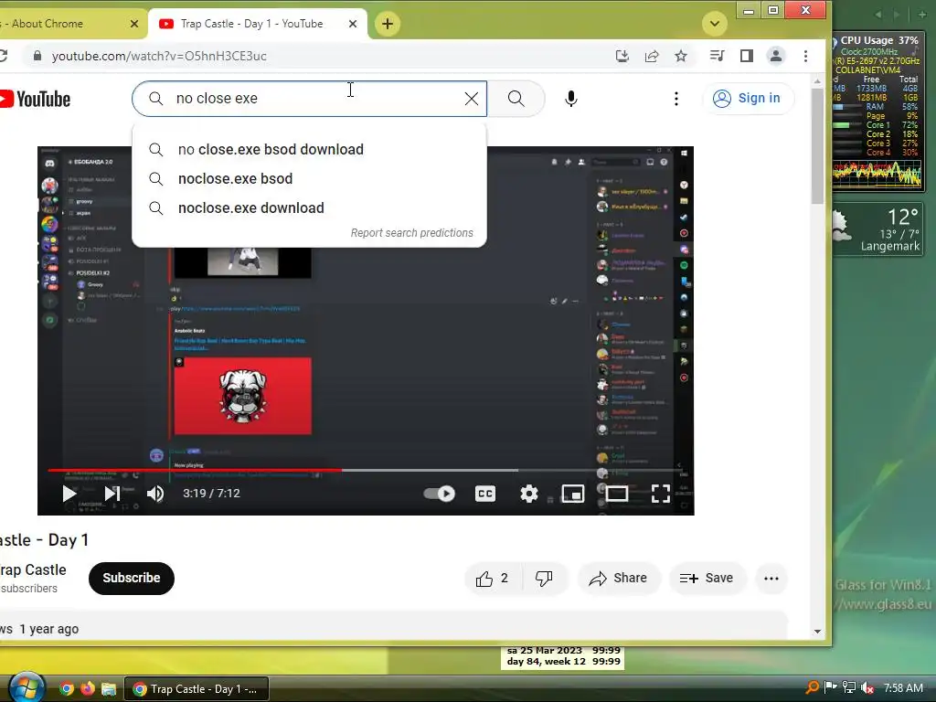
Task: Sign in to YouTube
Action: (x=748, y=99)
